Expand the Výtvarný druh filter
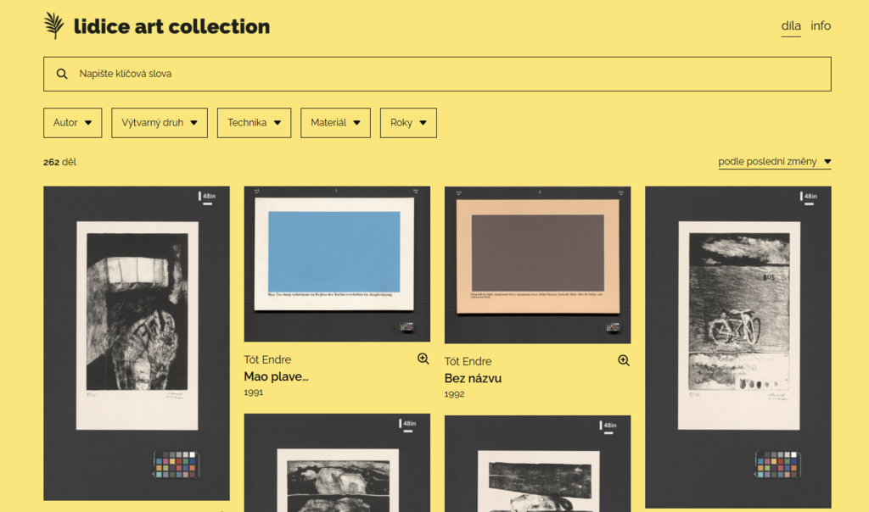 tap(160, 123)
